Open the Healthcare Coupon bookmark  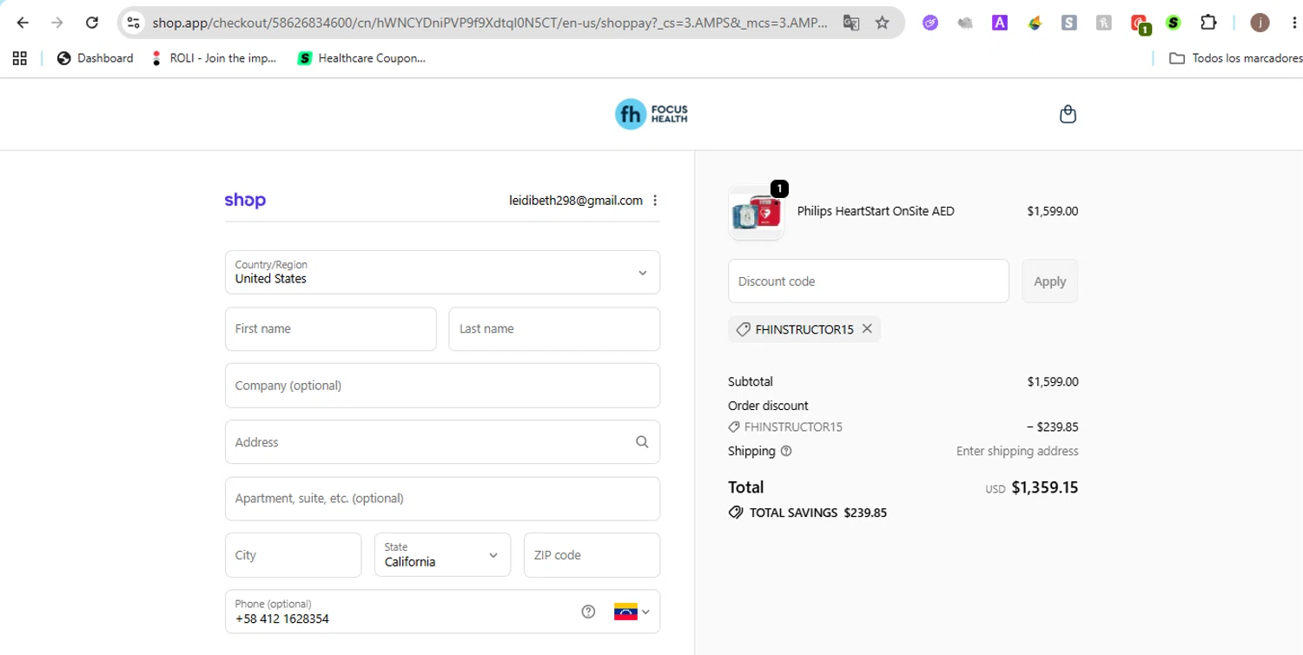pyautogui.click(x=361, y=58)
